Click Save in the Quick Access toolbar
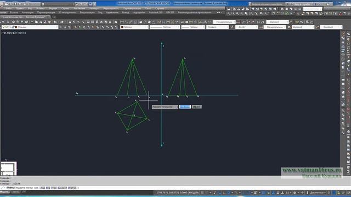This screenshot has width=351, height=197. [15, 4]
